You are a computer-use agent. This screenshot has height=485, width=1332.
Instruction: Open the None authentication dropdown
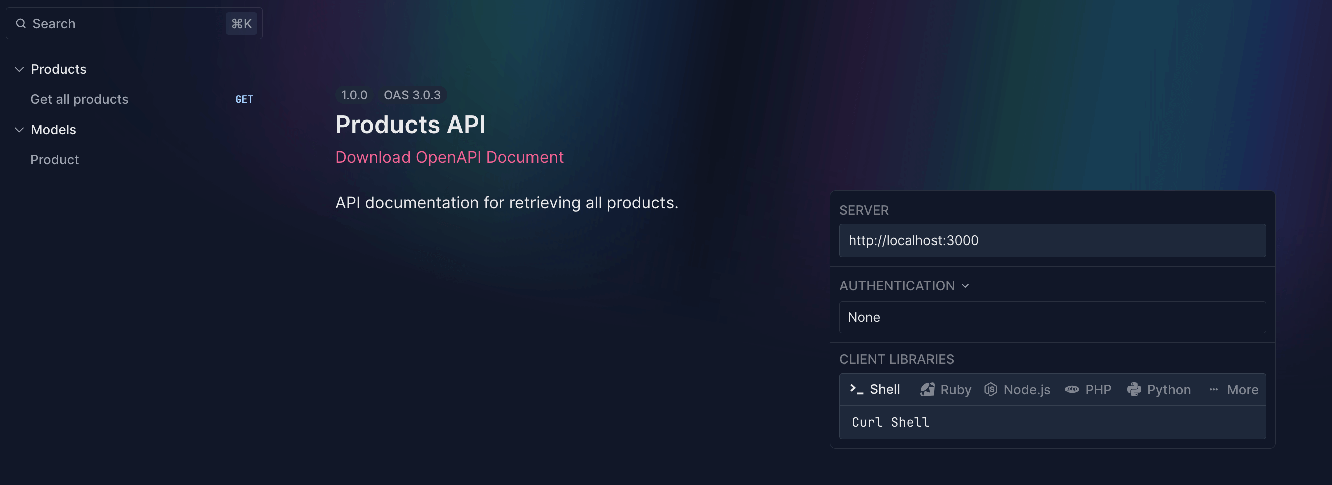[x=1052, y=317]
